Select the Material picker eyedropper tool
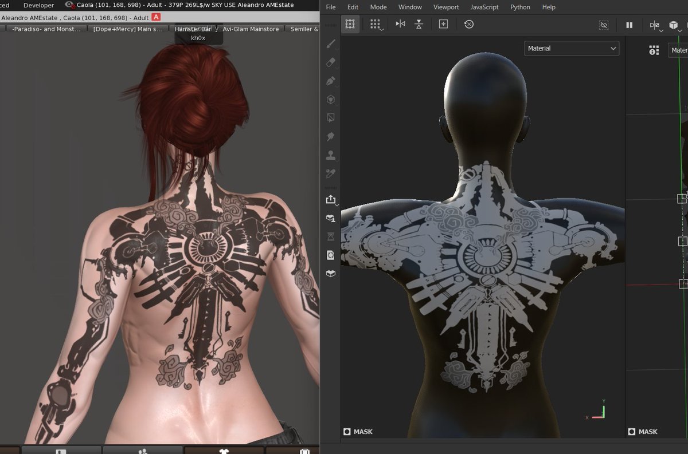Viewport: 688px width, 454px height. [331, 173]
